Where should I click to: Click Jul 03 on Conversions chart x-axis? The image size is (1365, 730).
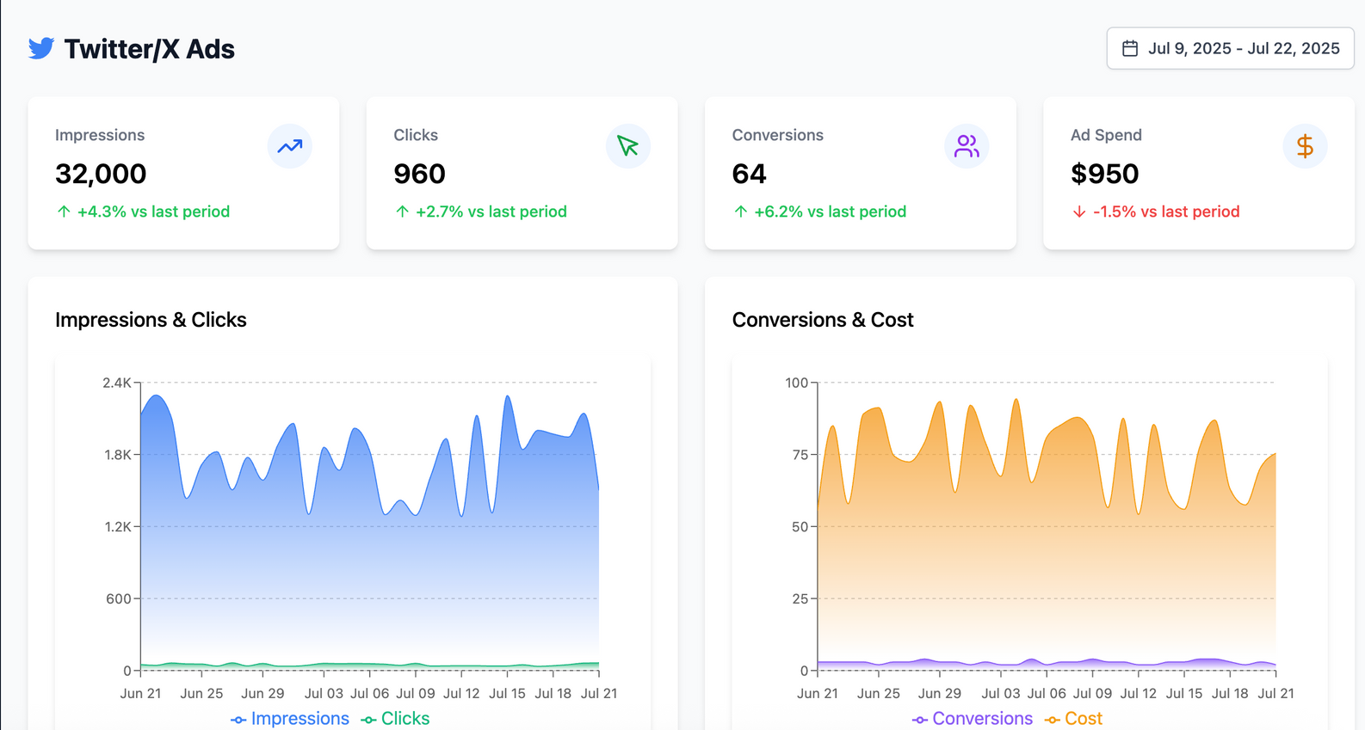click(1001, 693)
